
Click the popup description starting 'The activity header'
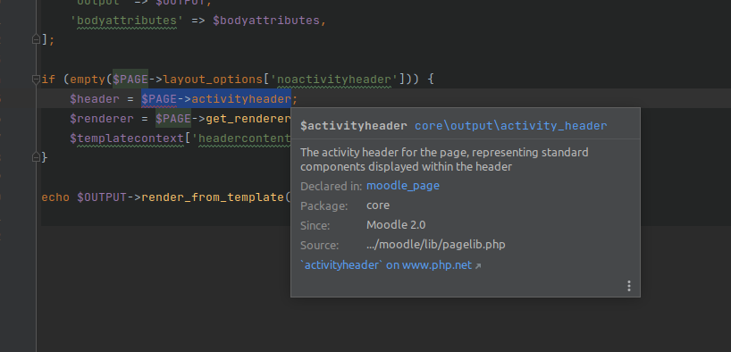(444, 159)
